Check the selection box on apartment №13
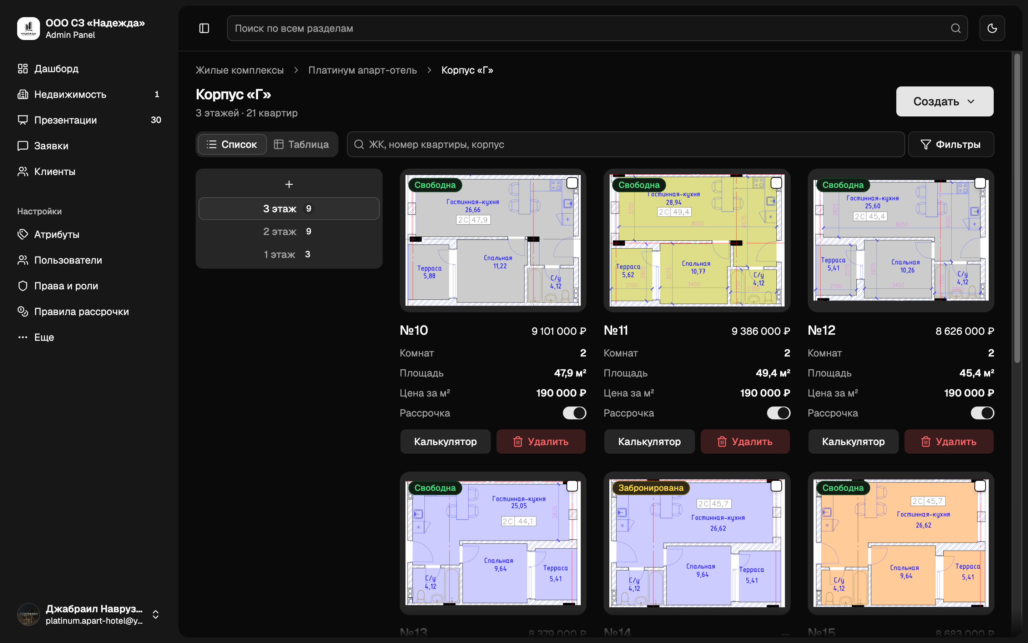The image size is (1028, 643). 572,486
